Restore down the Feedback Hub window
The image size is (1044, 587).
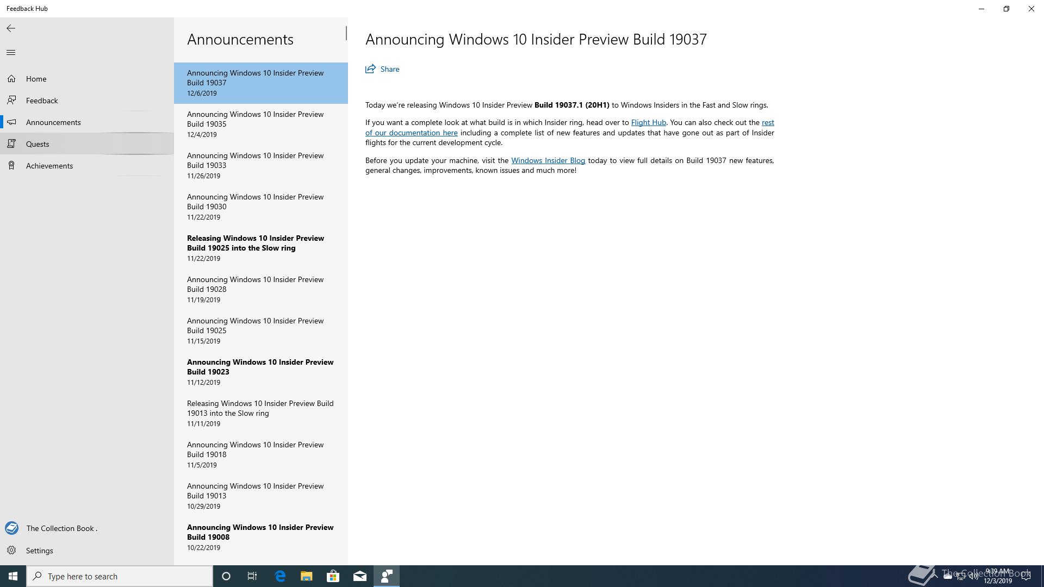click(1006, 9)
